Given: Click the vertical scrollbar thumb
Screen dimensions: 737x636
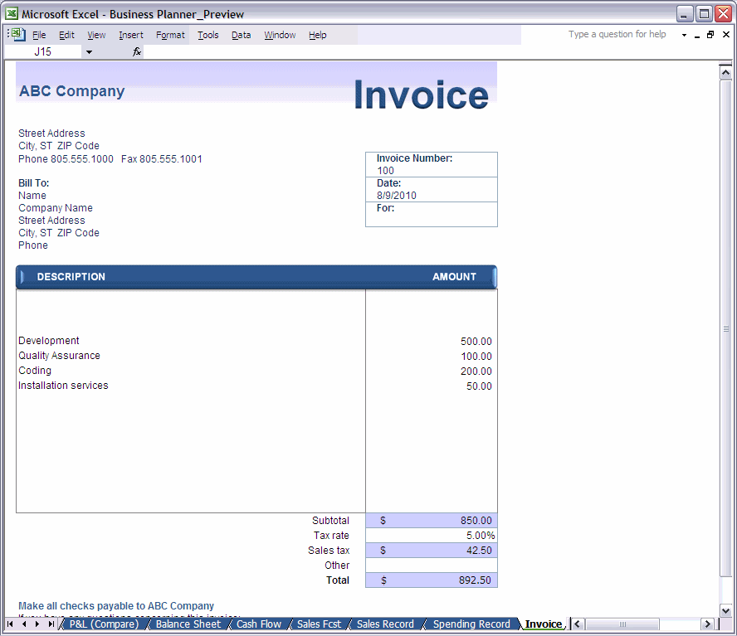Looking at the screenshot, I should 725,328.
